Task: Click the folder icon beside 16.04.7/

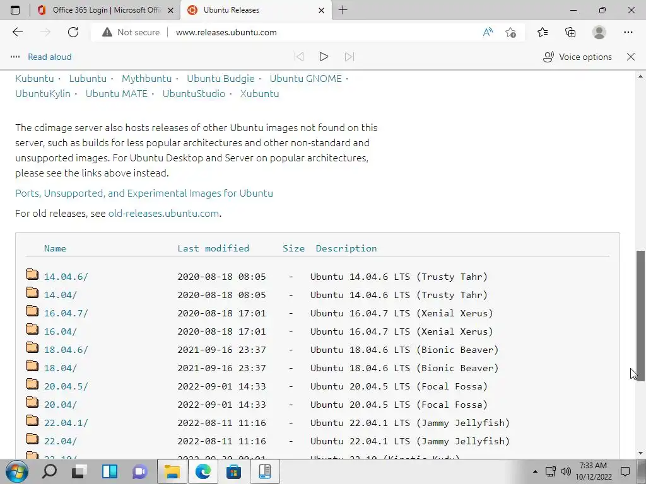Action: pyautogui.click(x=32, y=311)
